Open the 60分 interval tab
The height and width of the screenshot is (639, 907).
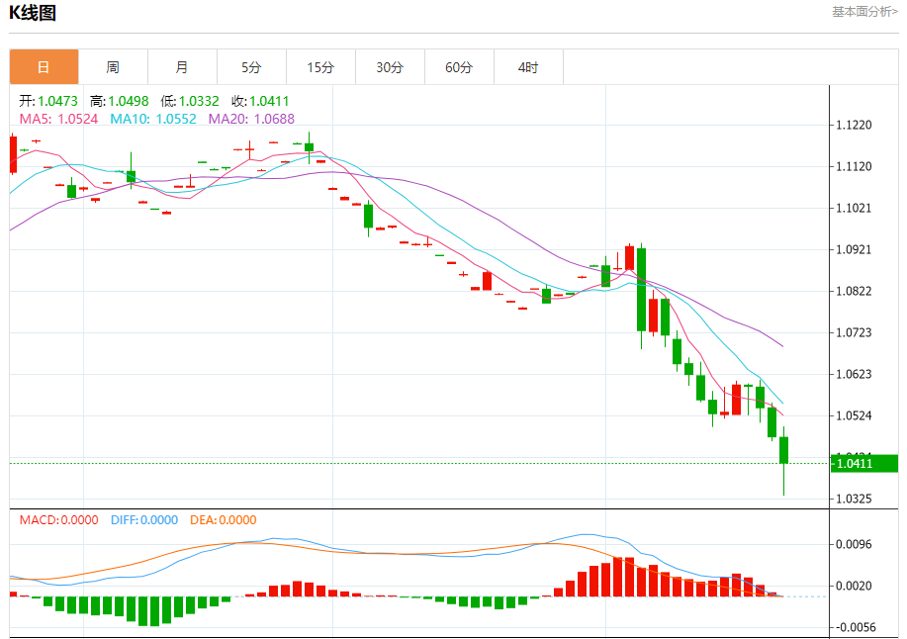pos(459,67)
